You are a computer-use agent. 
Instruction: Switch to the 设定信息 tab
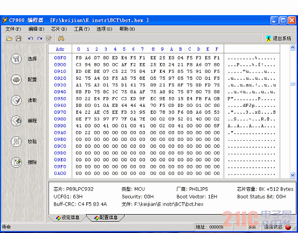click(67, 217)
